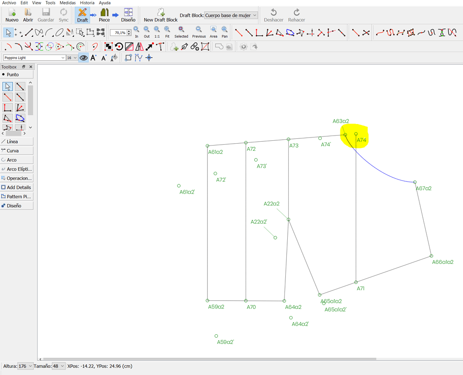Open the font size dropdown
Screen dimensions: 463x375
point(71,57)
